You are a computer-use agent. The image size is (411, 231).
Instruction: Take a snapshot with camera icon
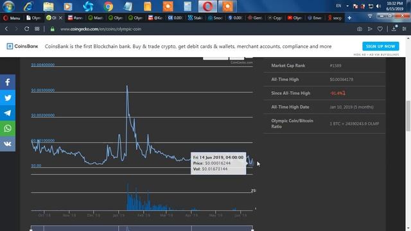360,29
